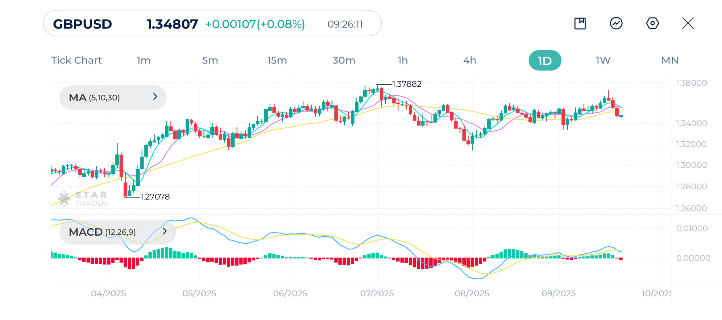Switch to Tick Chart timeframe
The width and height of the screenshot is (722, 320).
click(x=76, y=60)
